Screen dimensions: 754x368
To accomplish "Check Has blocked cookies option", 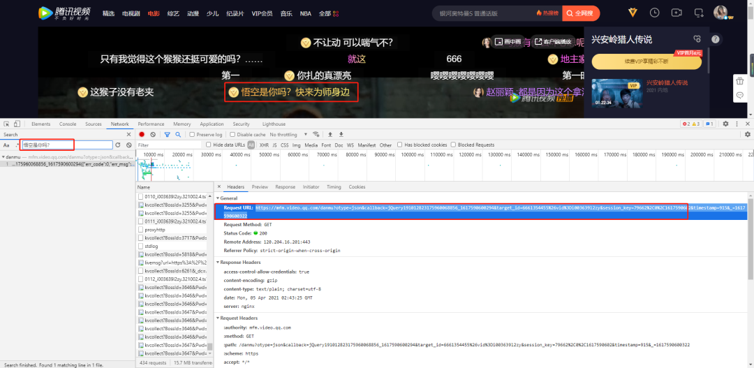I will point(399,145).
